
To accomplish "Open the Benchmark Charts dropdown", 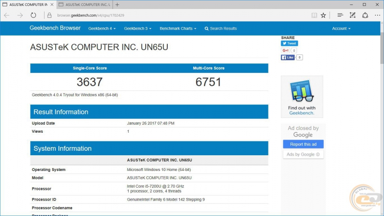I will 178,28.
